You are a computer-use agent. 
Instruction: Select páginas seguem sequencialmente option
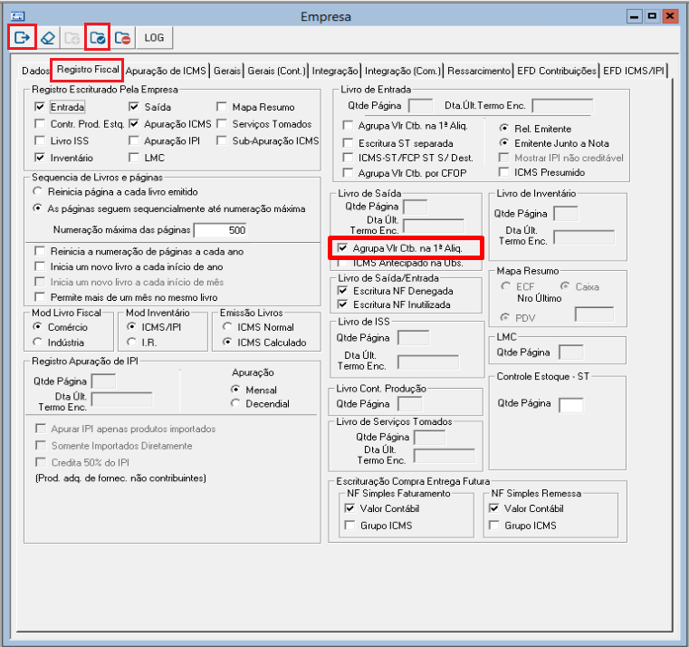[38, 208]
